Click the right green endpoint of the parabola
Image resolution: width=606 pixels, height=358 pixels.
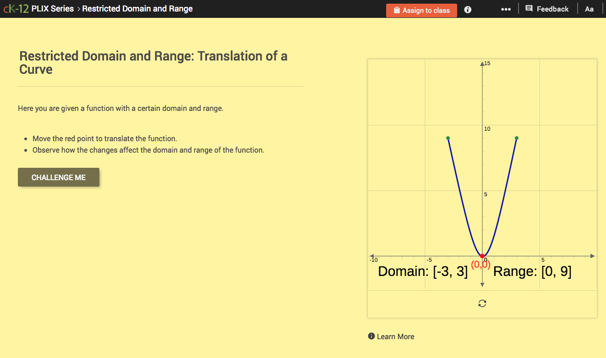[516, 137]
